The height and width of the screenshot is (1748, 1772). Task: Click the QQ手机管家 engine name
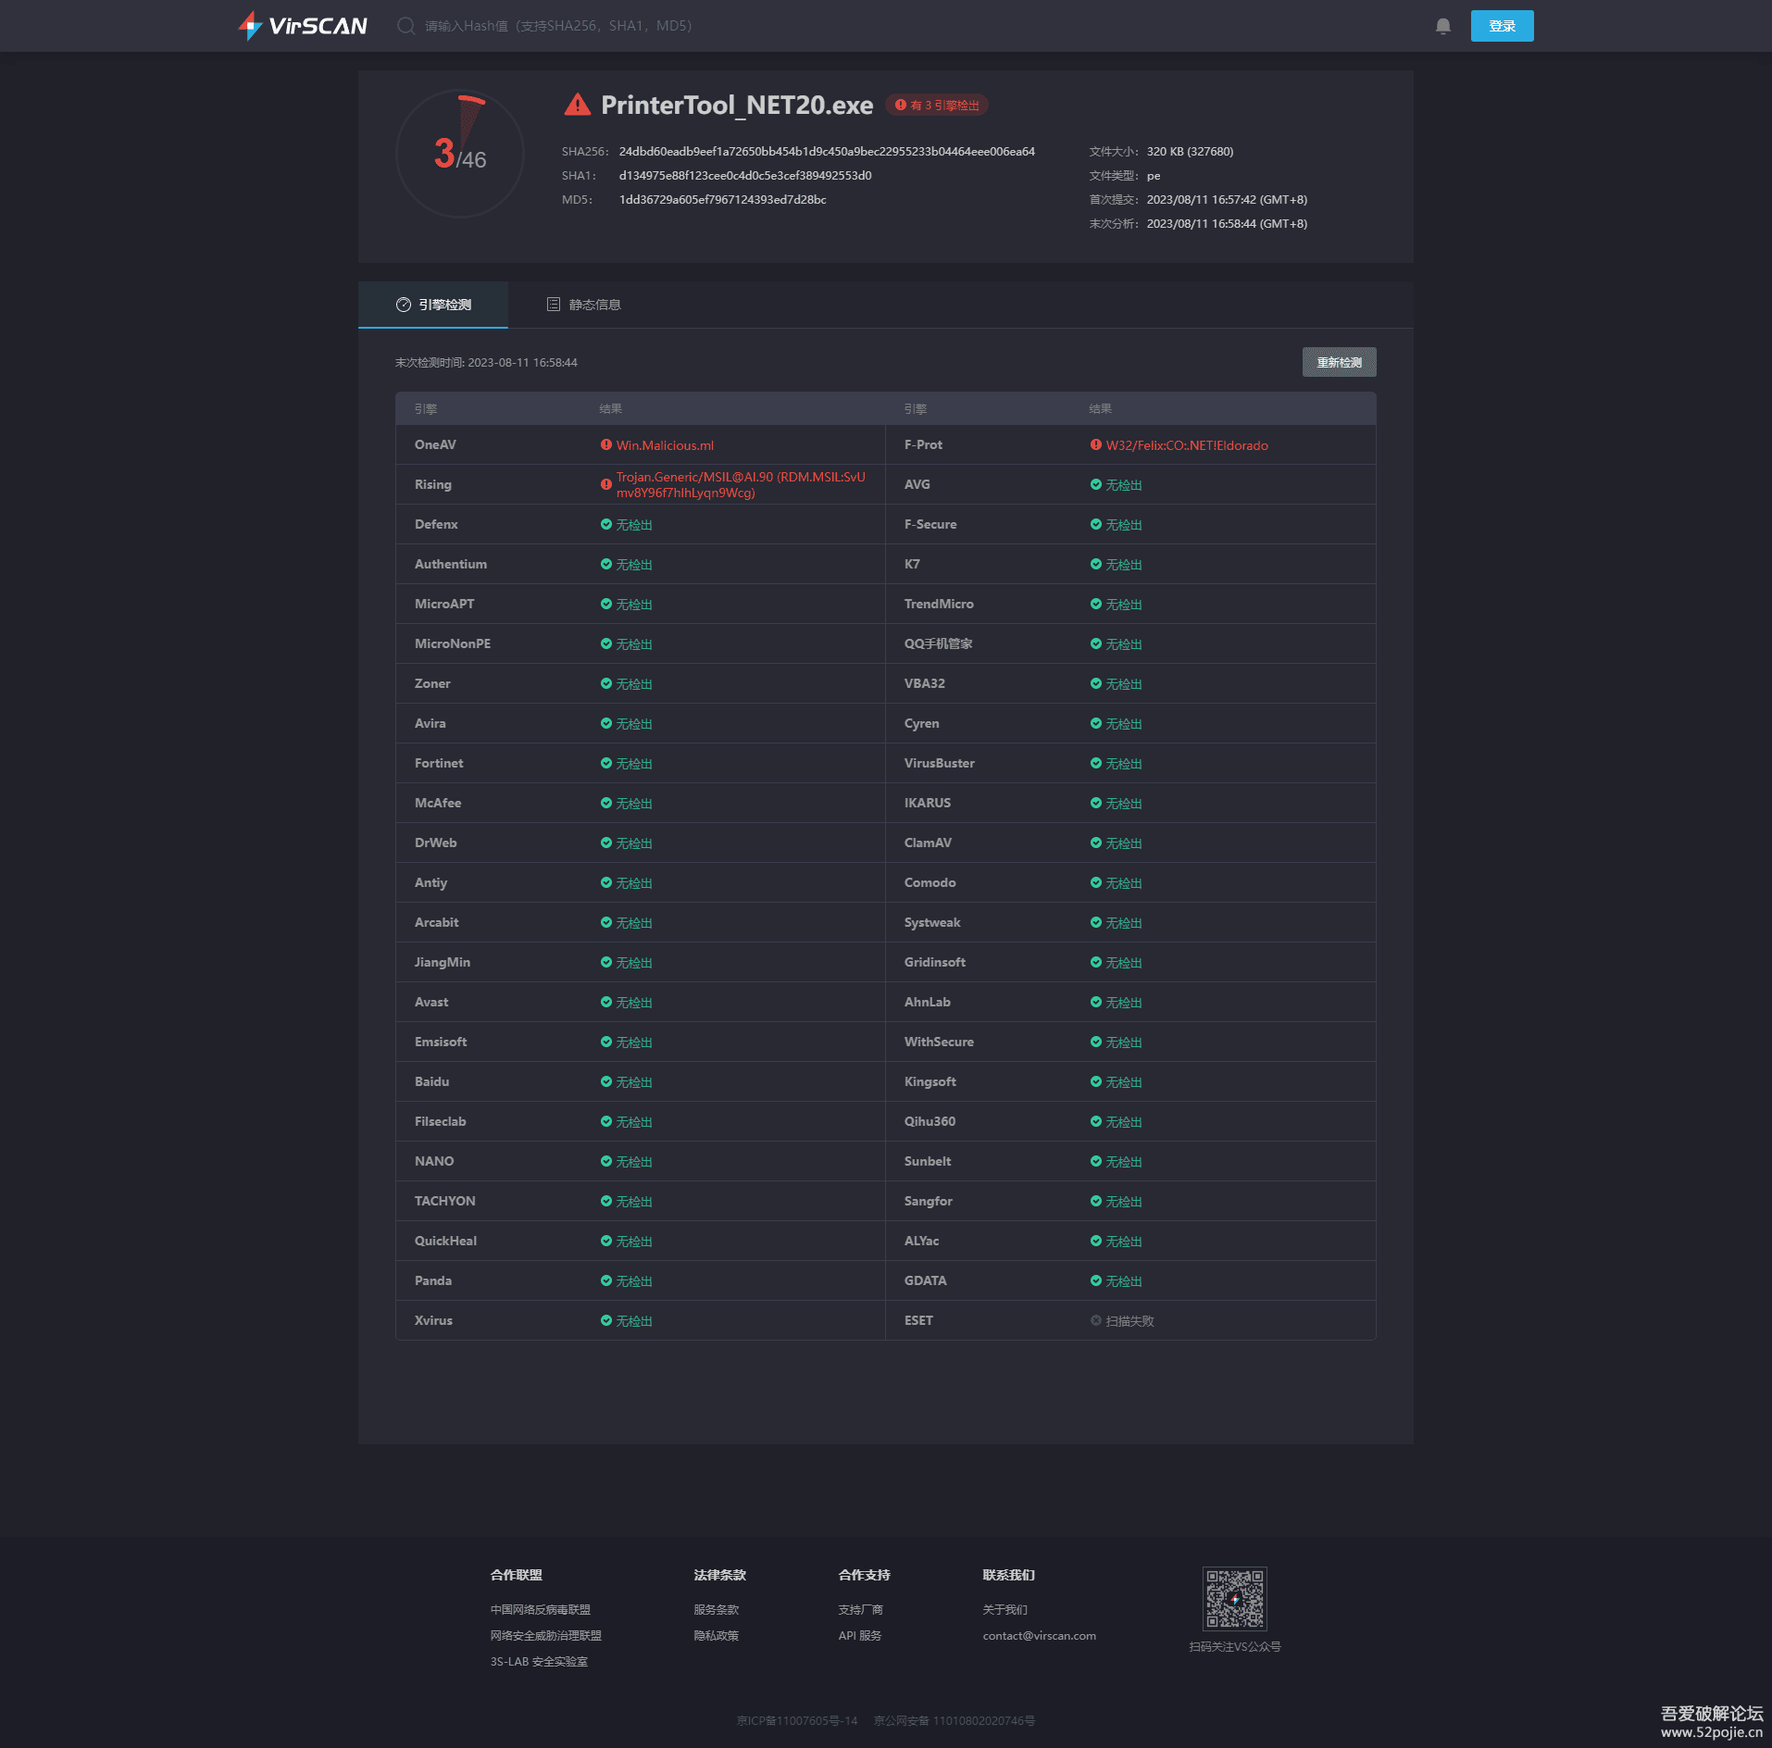pos(938,643)
